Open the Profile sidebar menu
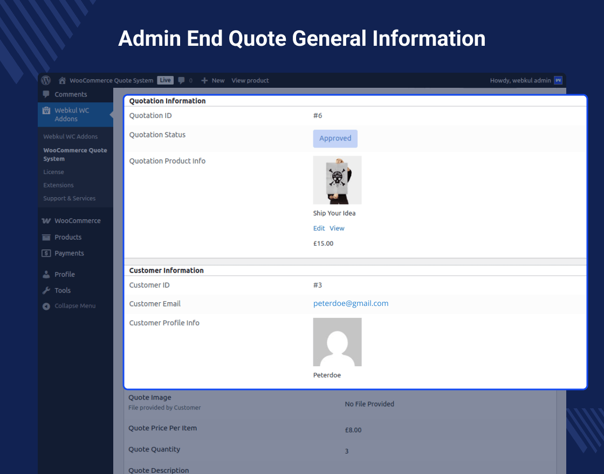The image size is (604, 474). 65,274
